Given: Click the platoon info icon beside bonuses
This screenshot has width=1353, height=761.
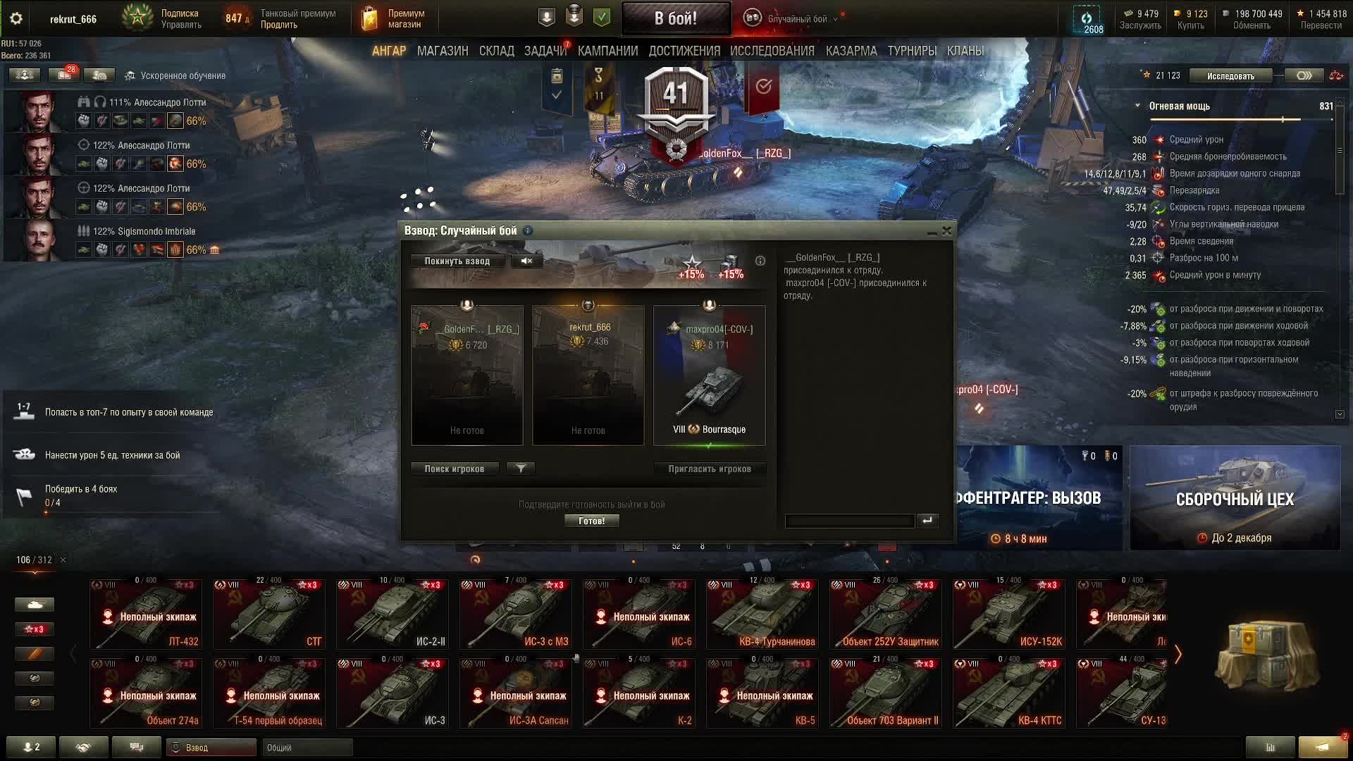Looking at the screenshot, I should (760, 261).
